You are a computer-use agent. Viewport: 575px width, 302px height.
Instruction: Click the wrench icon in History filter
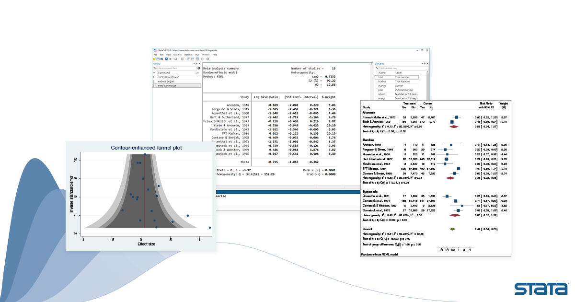[154, 68]
